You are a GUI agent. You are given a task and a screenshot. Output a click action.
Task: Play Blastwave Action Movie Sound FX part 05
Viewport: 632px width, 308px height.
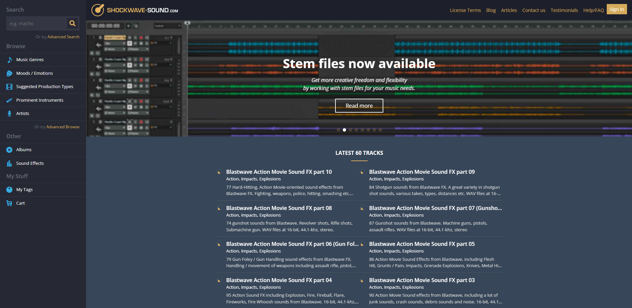362,244
